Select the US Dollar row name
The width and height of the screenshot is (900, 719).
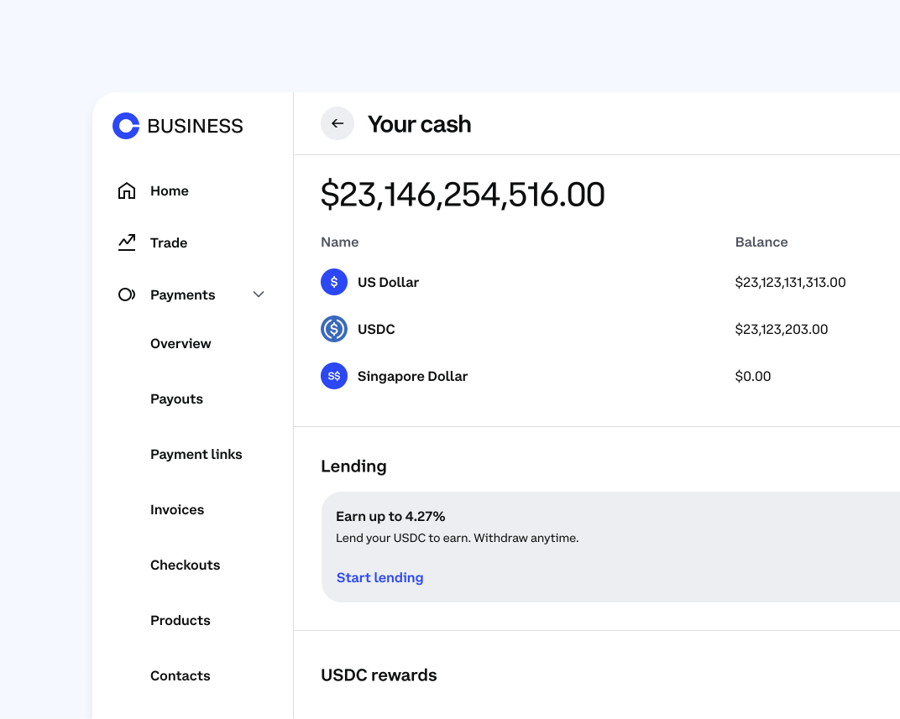[x=388, y=282]
